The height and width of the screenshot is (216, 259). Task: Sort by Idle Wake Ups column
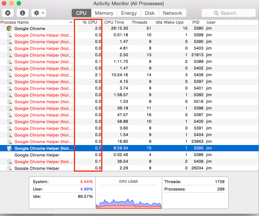[x=169, y=22]
